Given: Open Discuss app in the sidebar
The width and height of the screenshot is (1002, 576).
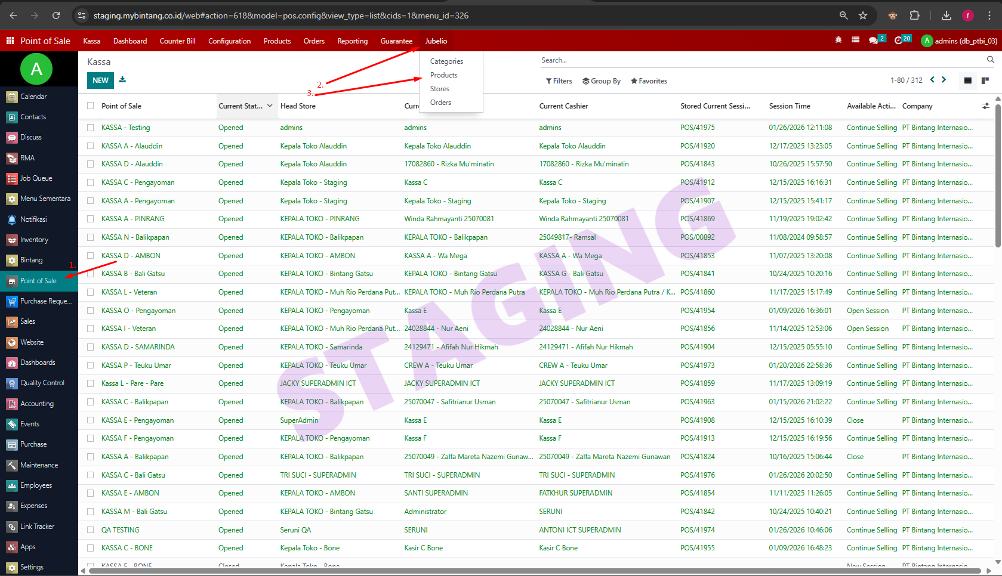Looking at the screenshot, I should coord(39,137).
